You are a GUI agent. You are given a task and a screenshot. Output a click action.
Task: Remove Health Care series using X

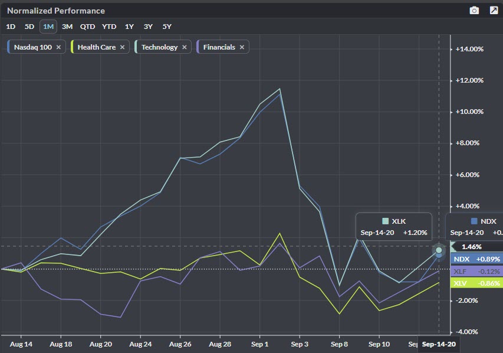pyautogui.click(x=123, y=47)
